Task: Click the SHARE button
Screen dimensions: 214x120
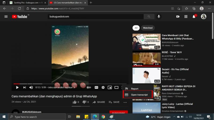Action: point(99,102)
